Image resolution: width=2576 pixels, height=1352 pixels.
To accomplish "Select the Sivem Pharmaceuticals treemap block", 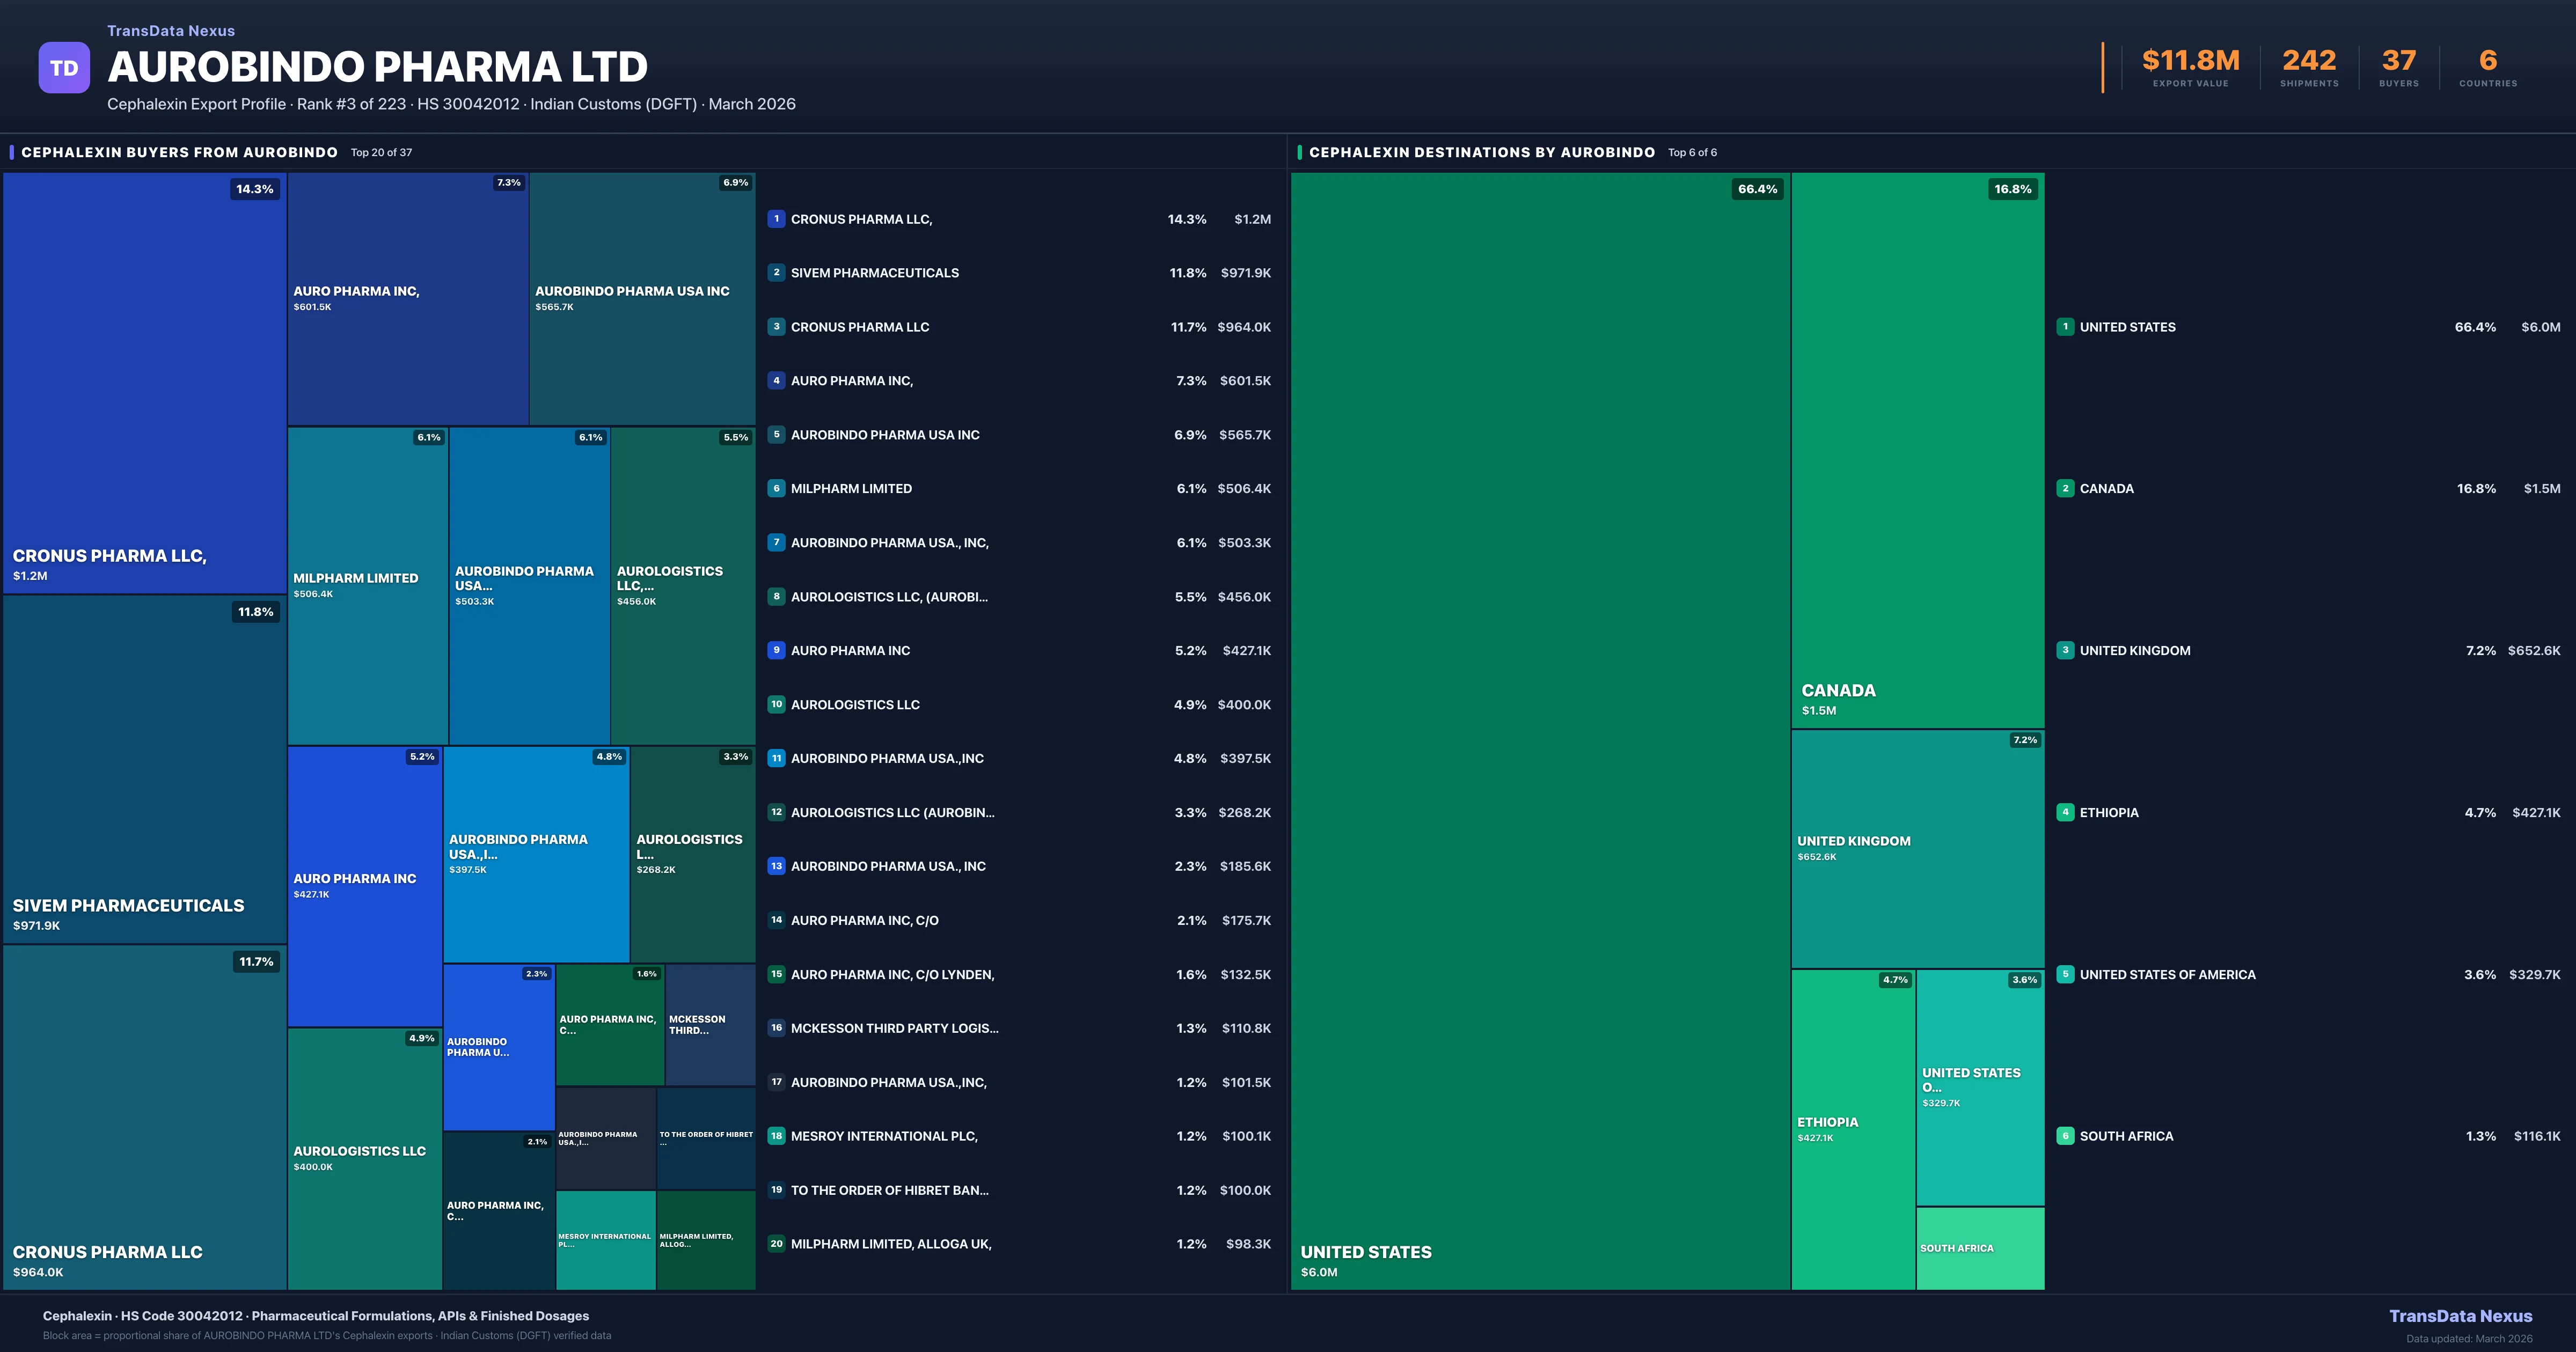I will tap(145, 770).
